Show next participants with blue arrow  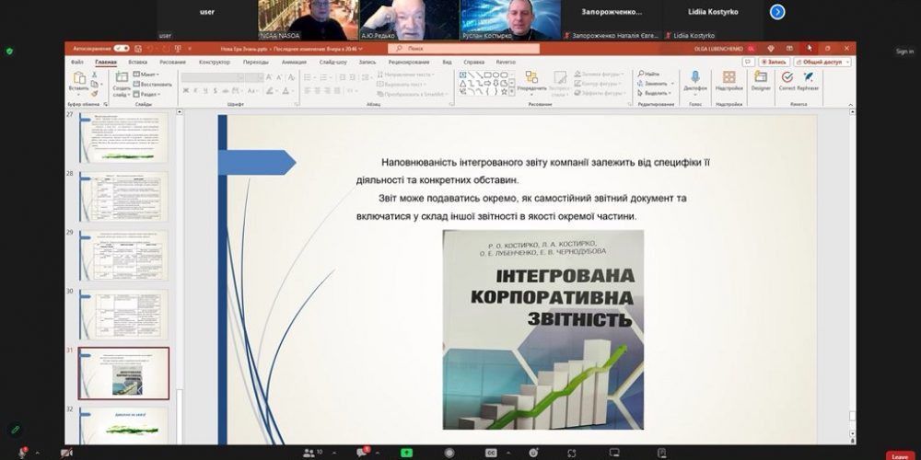pyautogui.click(x=777, y=12)
